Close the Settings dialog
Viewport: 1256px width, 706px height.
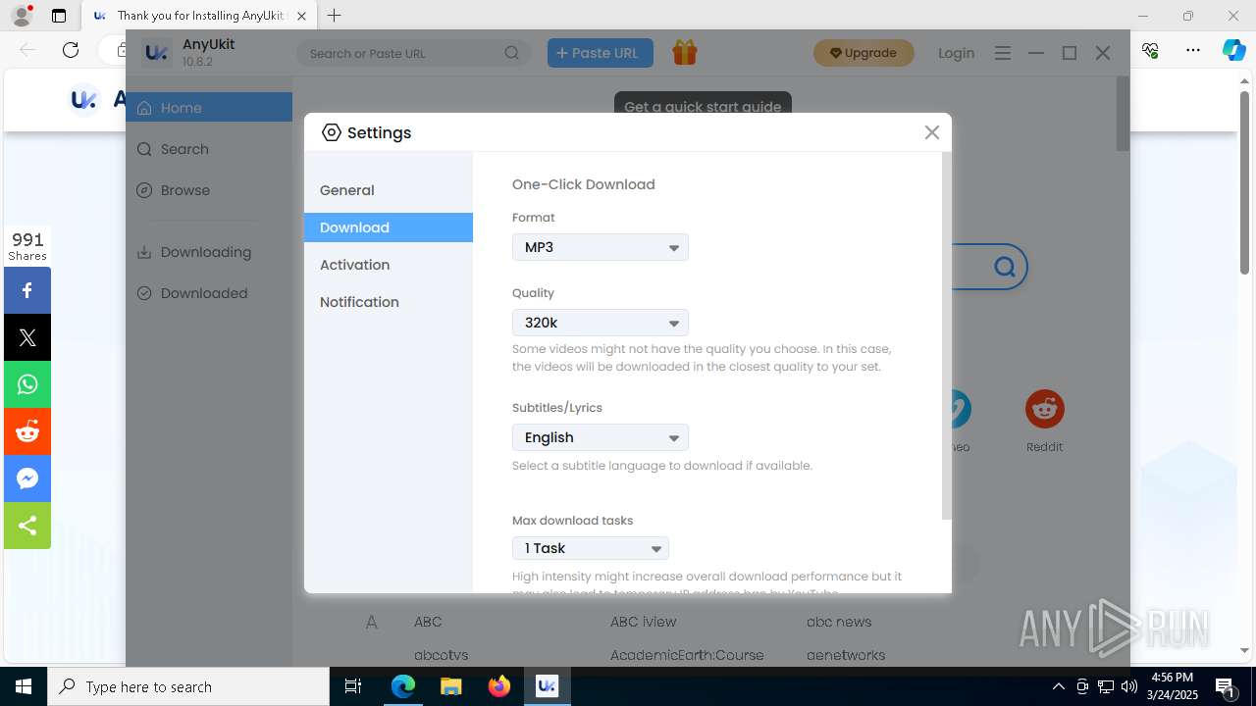click(932, 132)
